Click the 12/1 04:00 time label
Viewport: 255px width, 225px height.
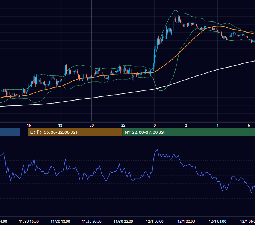217,221
